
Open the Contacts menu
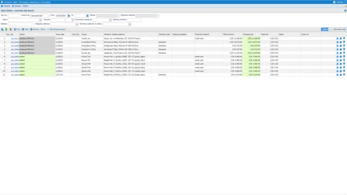(x=8, y=2)
